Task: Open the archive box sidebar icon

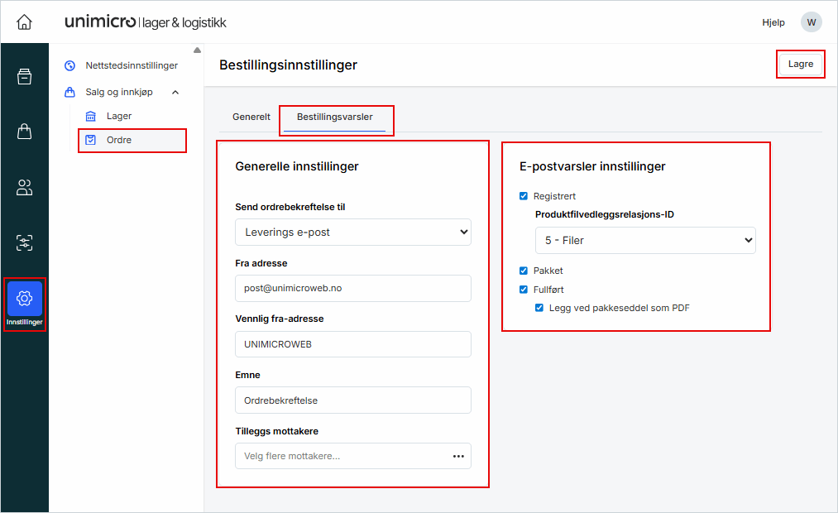Action: tap(25, 77)
